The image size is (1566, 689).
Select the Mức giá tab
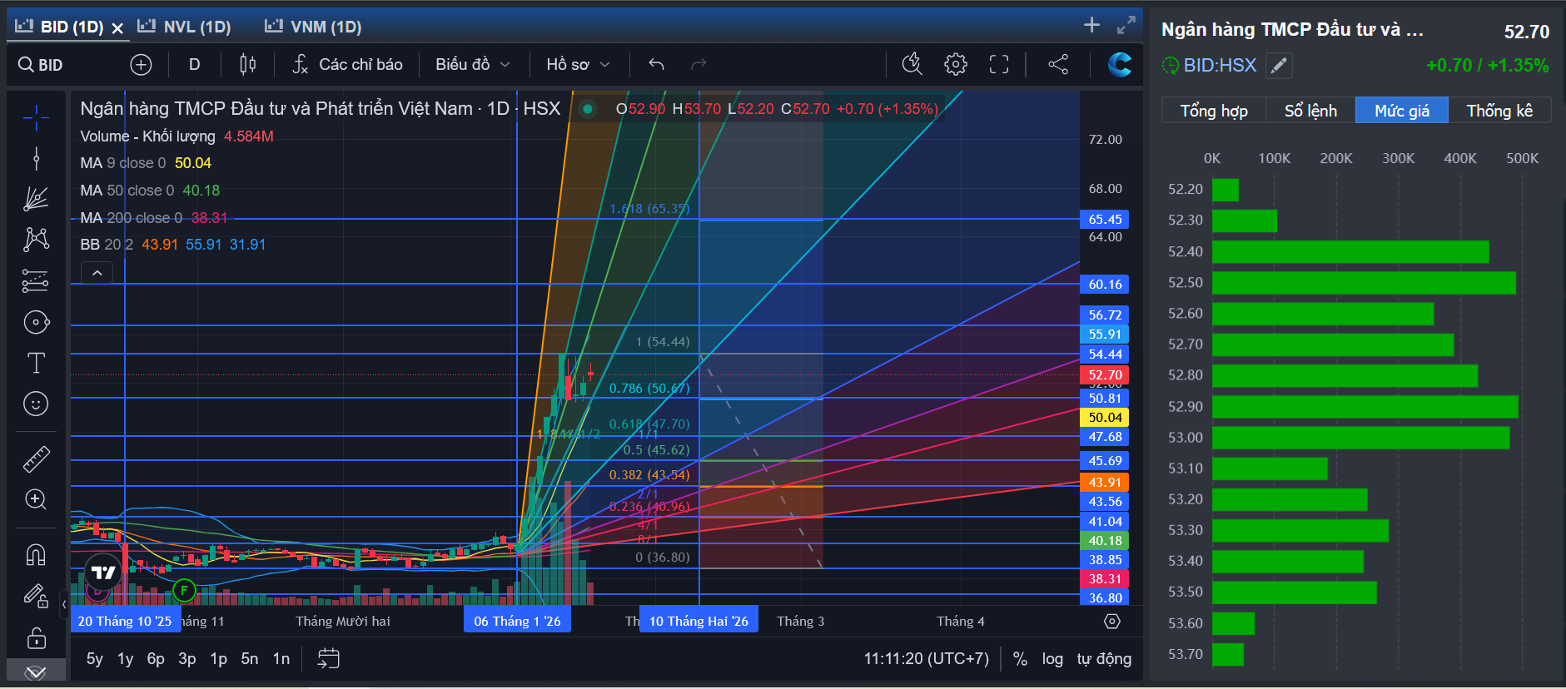(x=1402, y=111)
